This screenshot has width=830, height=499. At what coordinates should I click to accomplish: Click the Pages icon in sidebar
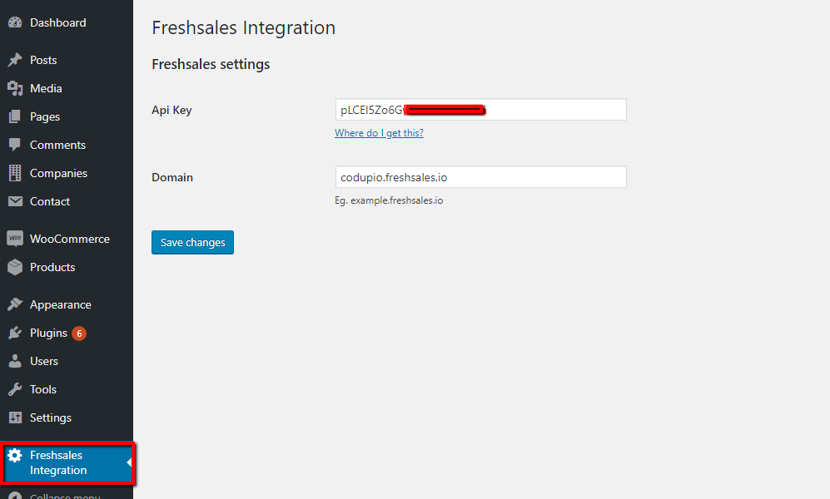pyautogui.click(x=15, y=116)
